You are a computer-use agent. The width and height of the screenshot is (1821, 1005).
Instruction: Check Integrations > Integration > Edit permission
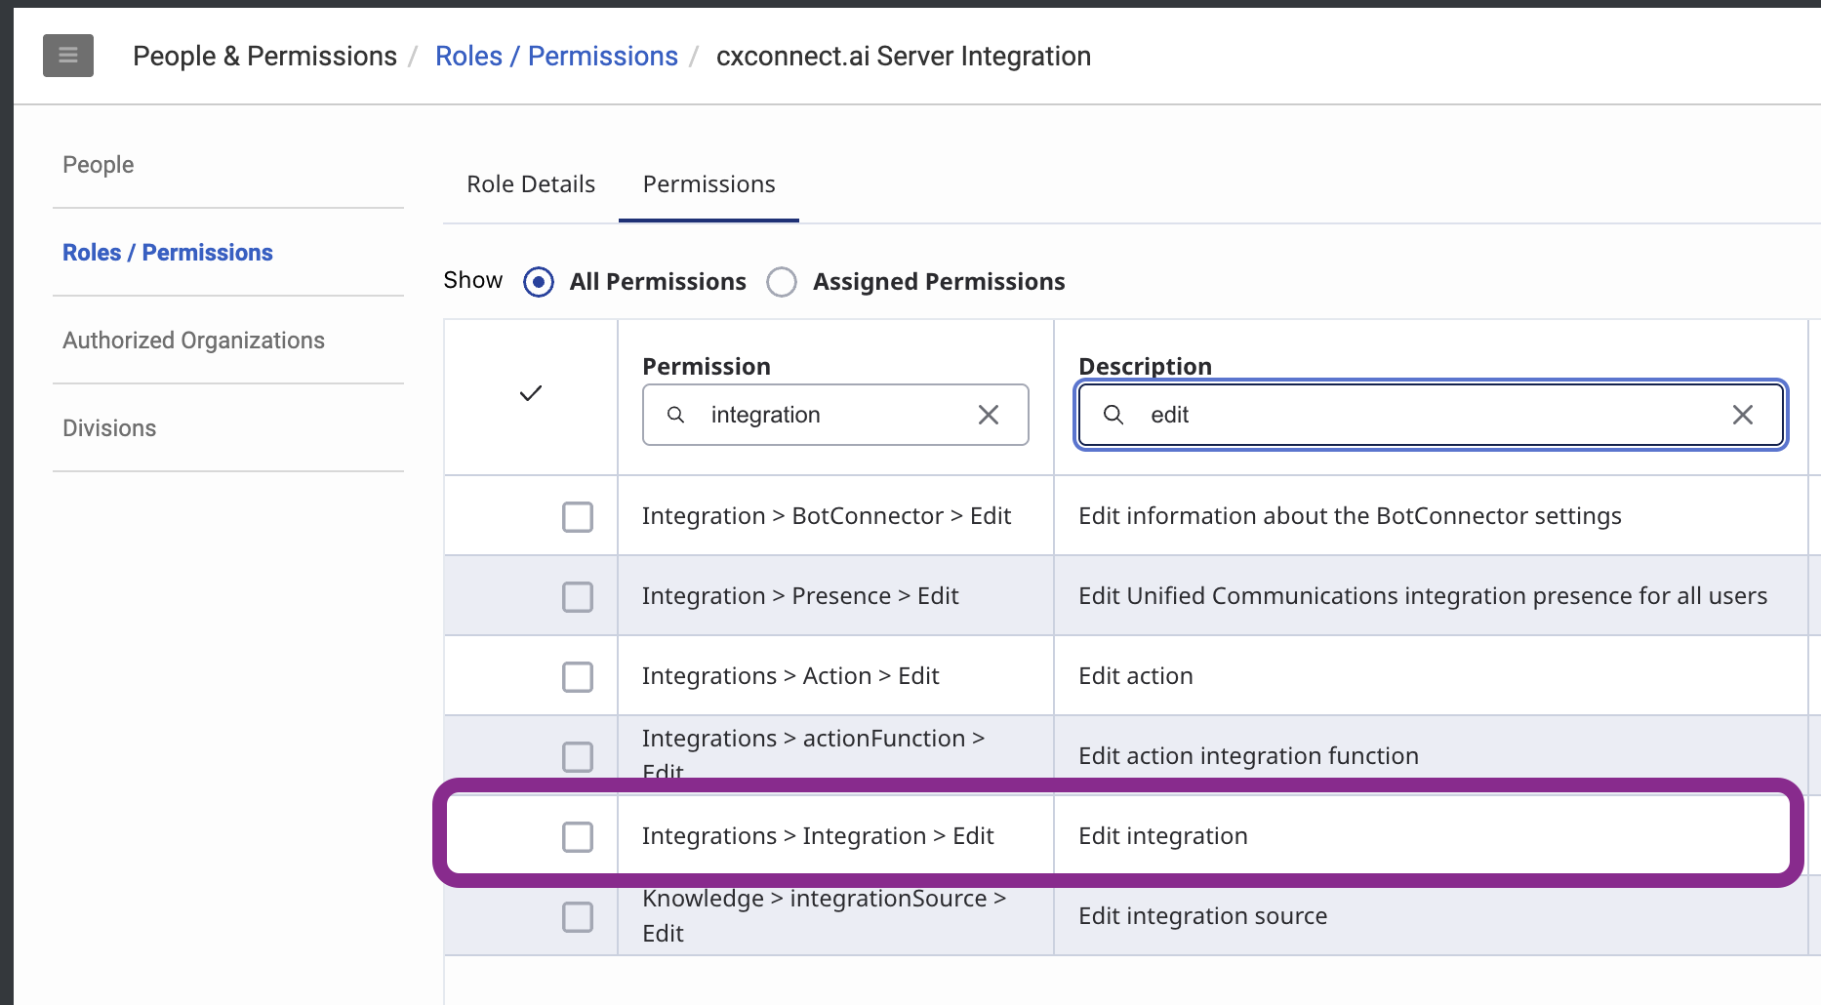578,836
